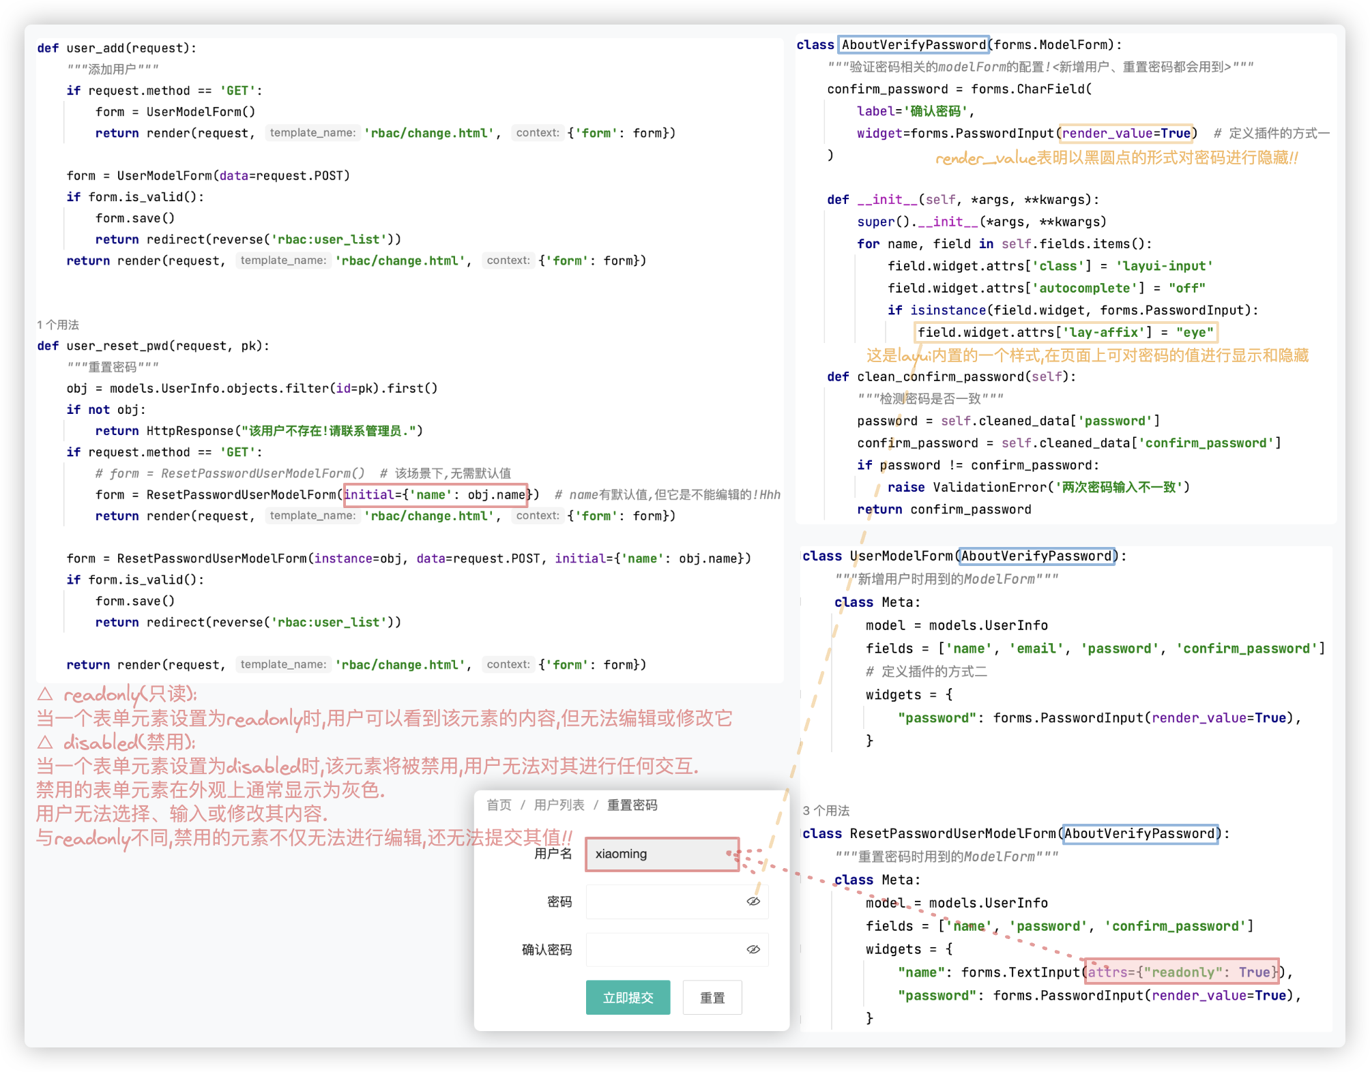Click the boxed AboutVerifyPassword class definition name
Screen dimensions: 1370x1072
tap(913, 45)
